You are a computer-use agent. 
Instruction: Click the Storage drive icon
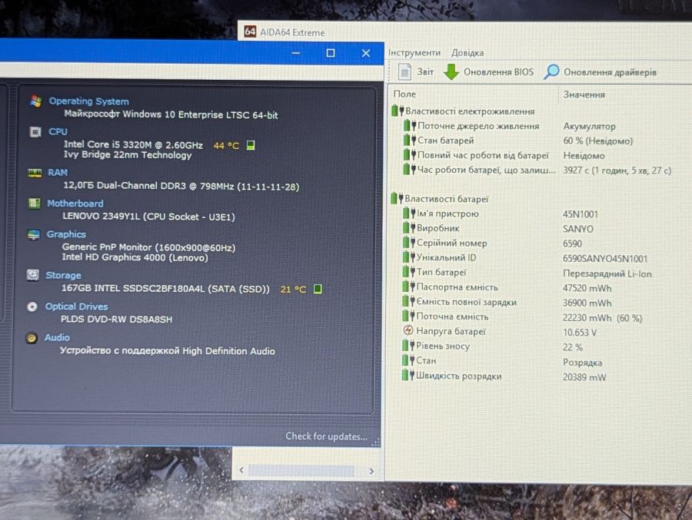click(32, 275)
